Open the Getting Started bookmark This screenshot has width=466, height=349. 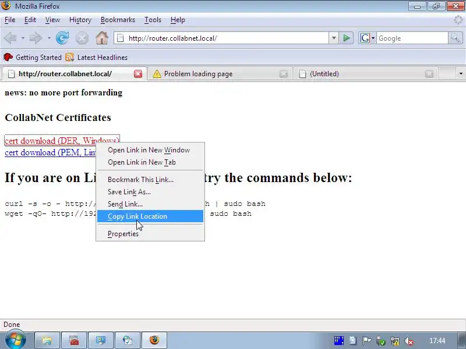click(33, 57)
